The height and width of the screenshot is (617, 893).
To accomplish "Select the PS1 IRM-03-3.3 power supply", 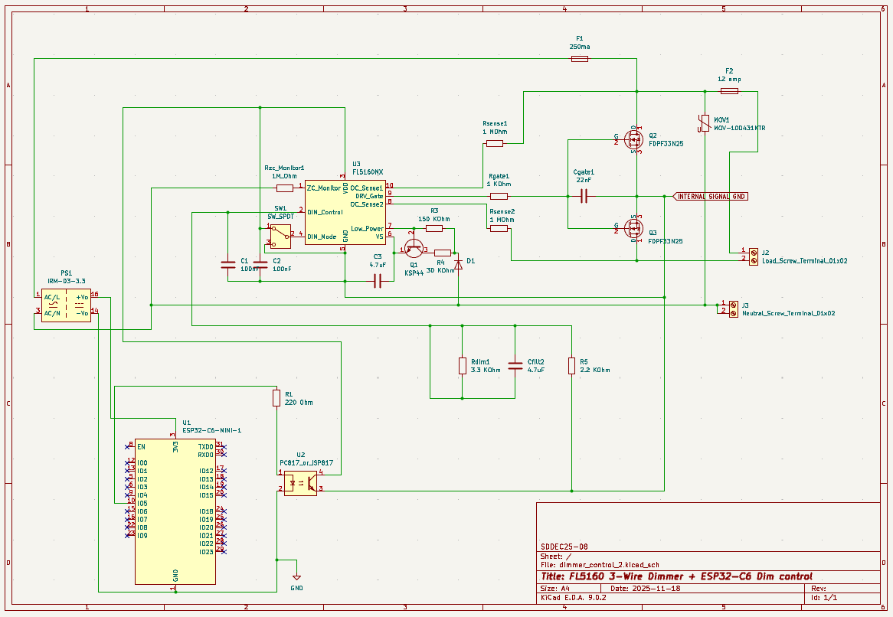I will (65, 304).
